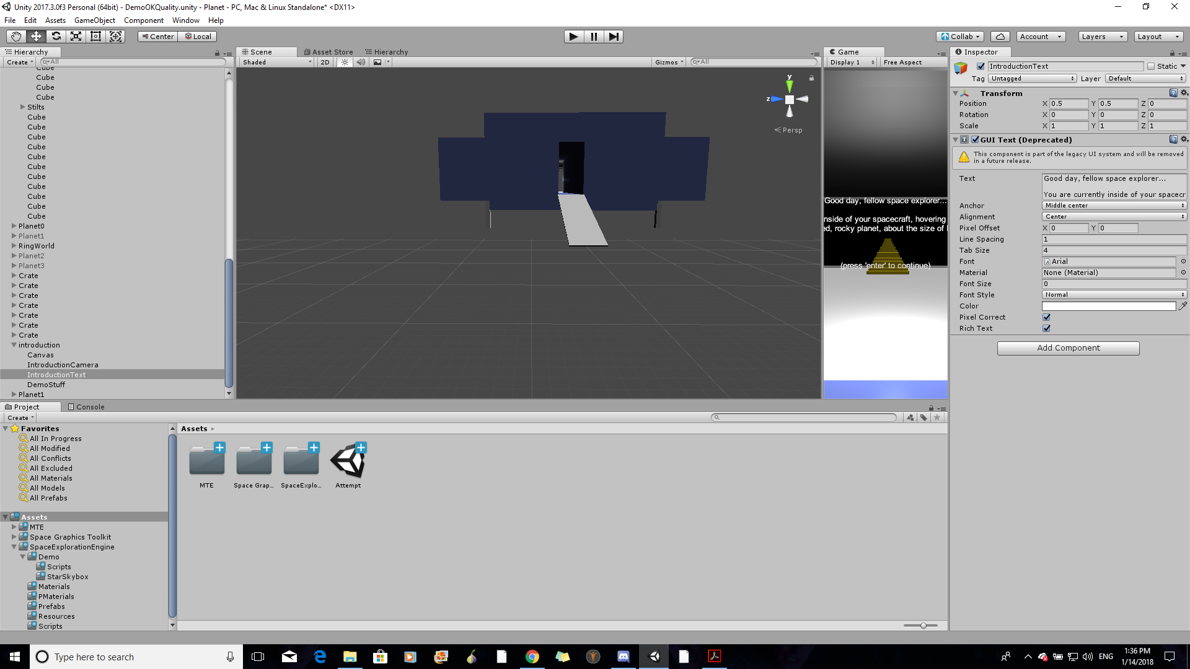The width and height of the screenshot is (1190, 669).
Task: Pick color with eyedropper icon
Action: pos(1183,306)
